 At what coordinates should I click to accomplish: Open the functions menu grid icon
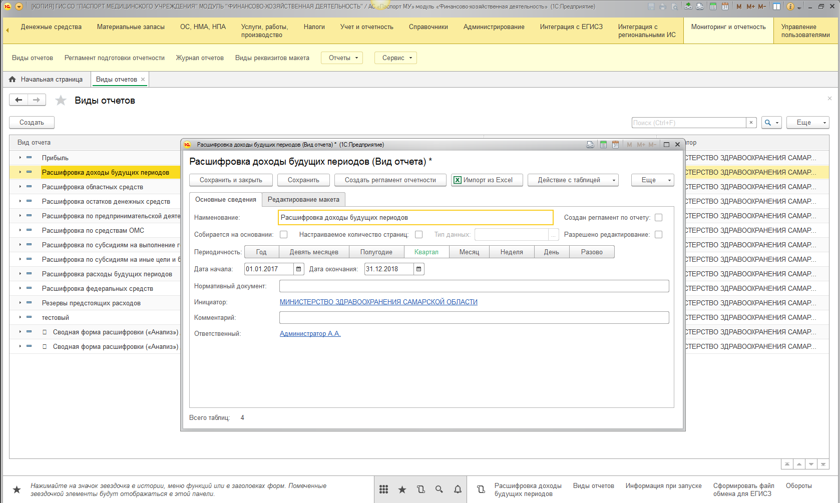(383, 489)
